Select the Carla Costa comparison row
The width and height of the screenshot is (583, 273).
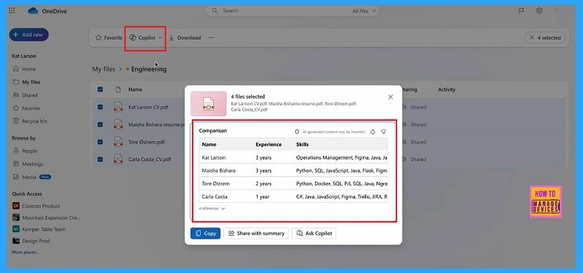click(293, 196)
